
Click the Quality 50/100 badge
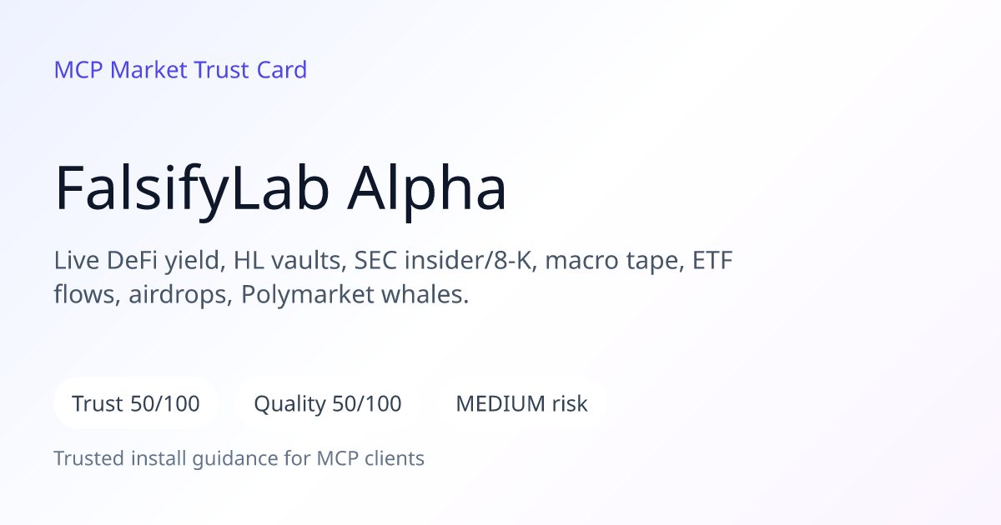pyautogui.click(x=328, y=403)
